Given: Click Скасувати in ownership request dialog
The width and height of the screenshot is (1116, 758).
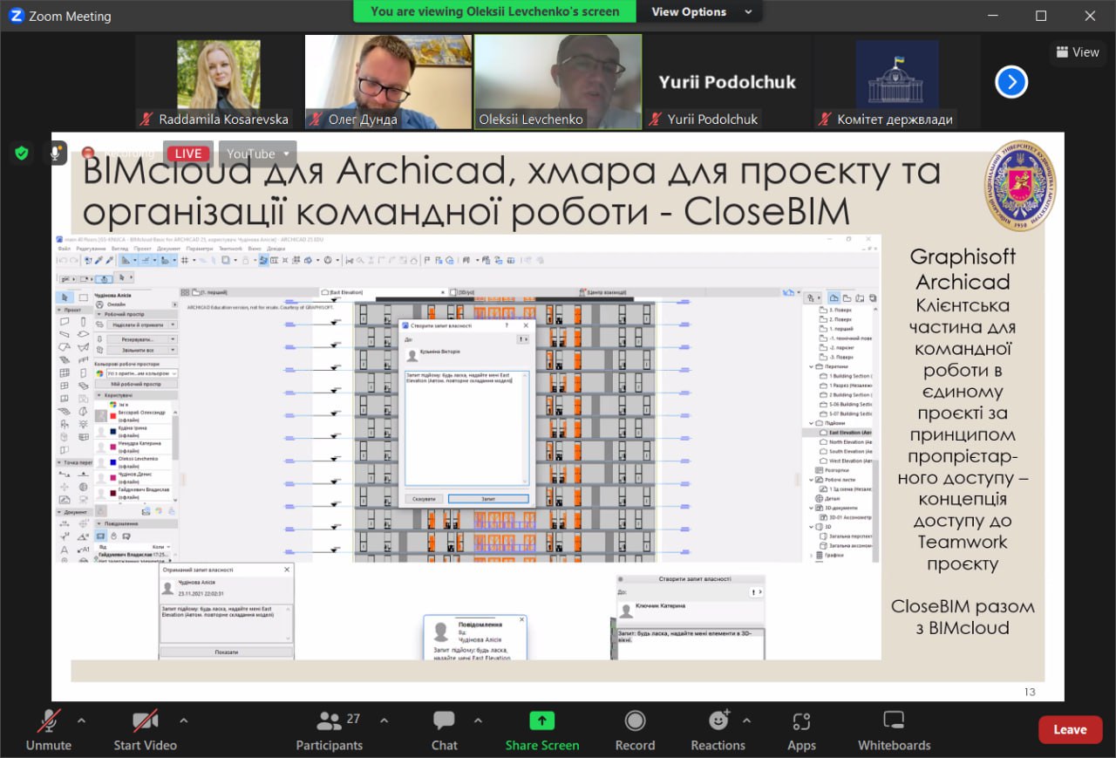Looking at the screenshot, I should coord(424,499).
